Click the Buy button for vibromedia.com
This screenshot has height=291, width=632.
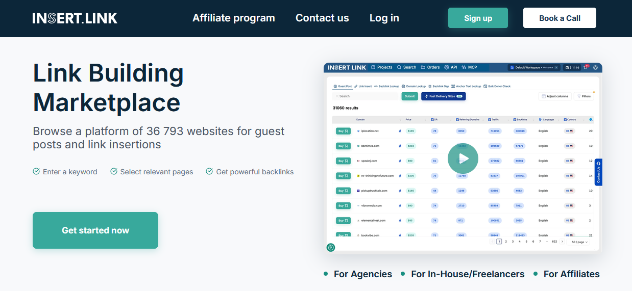click(343, 205)
